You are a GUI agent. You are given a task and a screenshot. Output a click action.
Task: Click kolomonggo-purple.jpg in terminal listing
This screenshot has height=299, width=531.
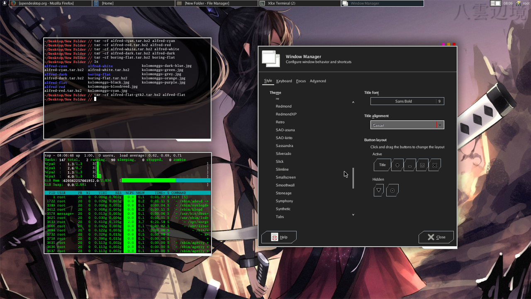coord(163,83)
